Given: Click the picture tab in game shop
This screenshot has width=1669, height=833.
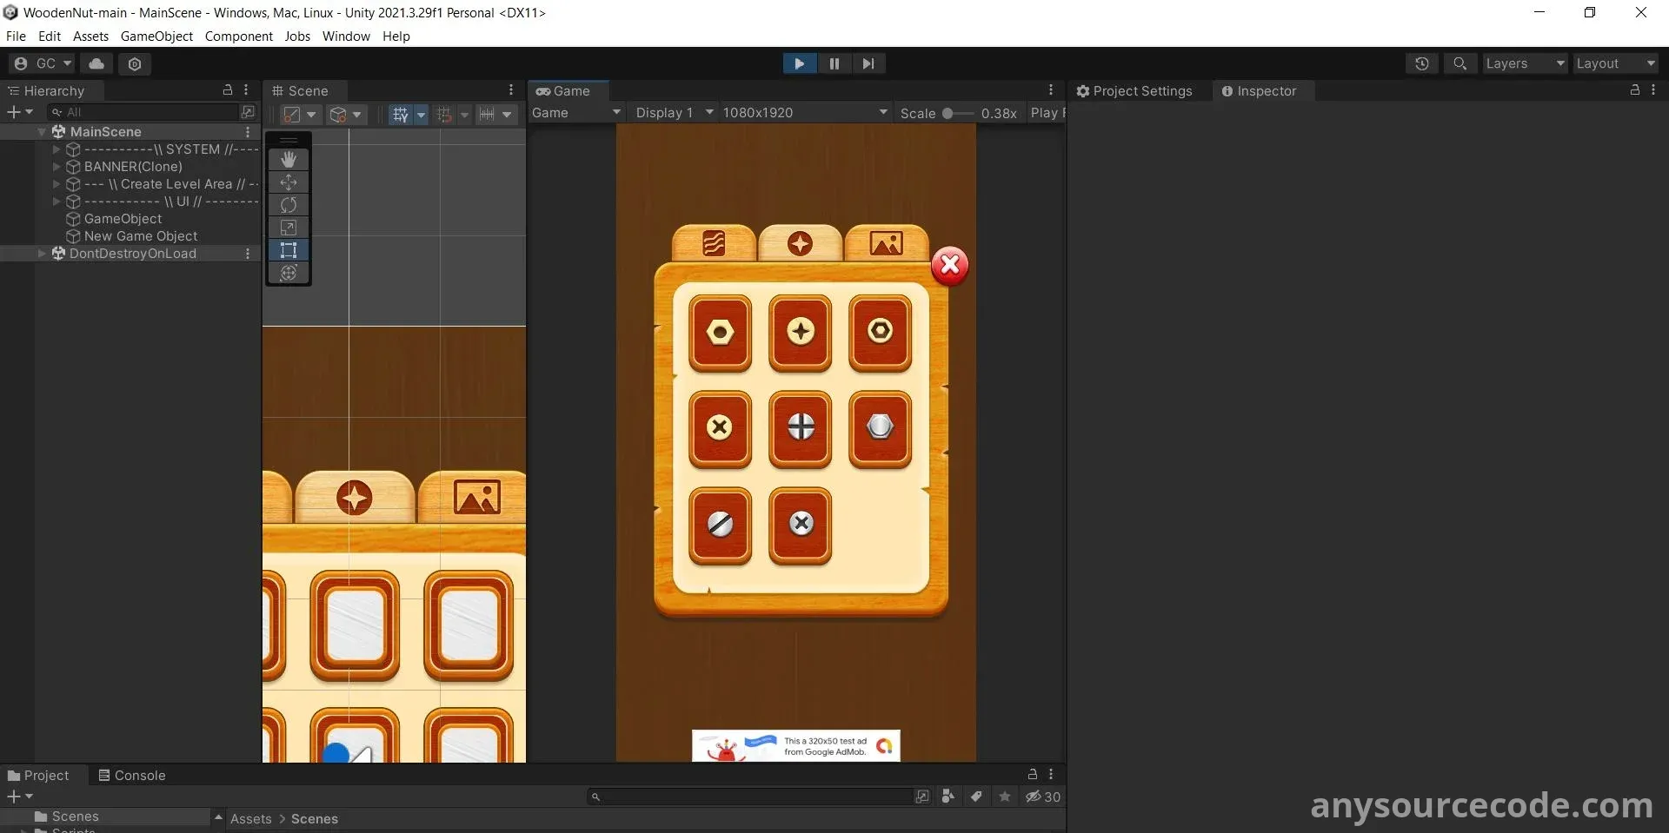Looking at the screenshot, I should coord(886,243).
